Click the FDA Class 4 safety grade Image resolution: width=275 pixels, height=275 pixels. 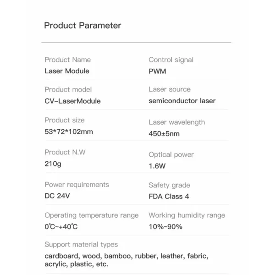pyautogui.click(x=169, y=197)
